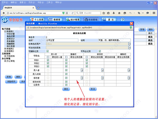Open downloads with the down arrow icon
Image resolution: width=158 pixels, height=119 pixels.
pos(114,13)
